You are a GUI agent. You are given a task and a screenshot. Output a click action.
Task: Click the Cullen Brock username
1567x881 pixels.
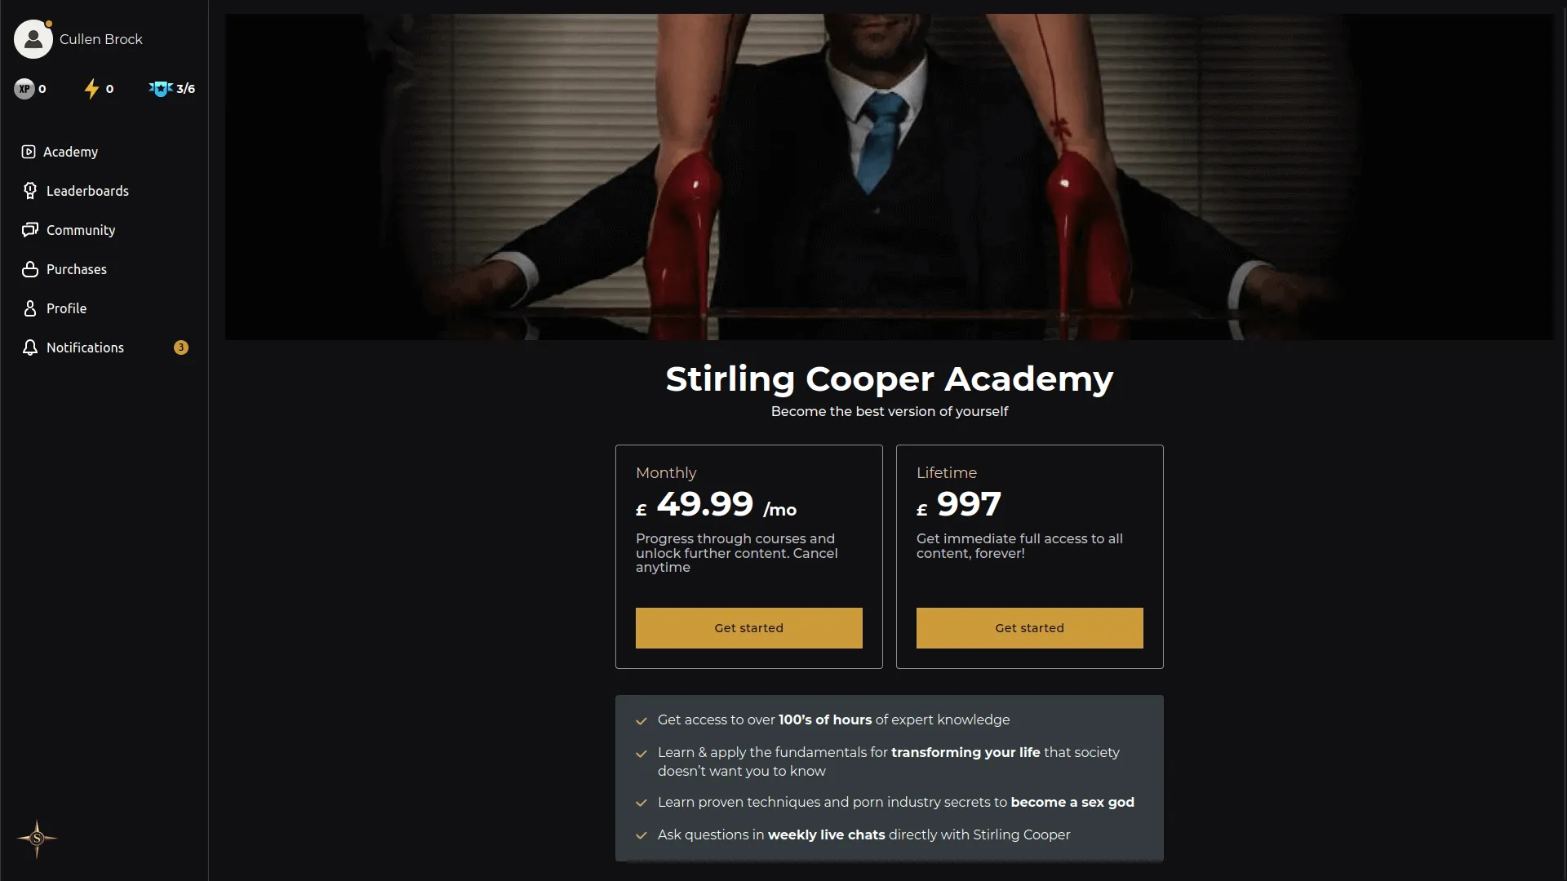pyautogui.click(x=101, y=39)
